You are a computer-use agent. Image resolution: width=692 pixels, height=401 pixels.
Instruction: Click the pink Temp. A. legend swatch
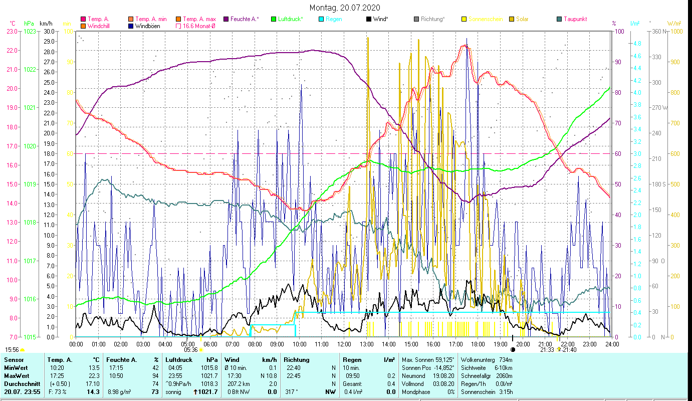83,19
